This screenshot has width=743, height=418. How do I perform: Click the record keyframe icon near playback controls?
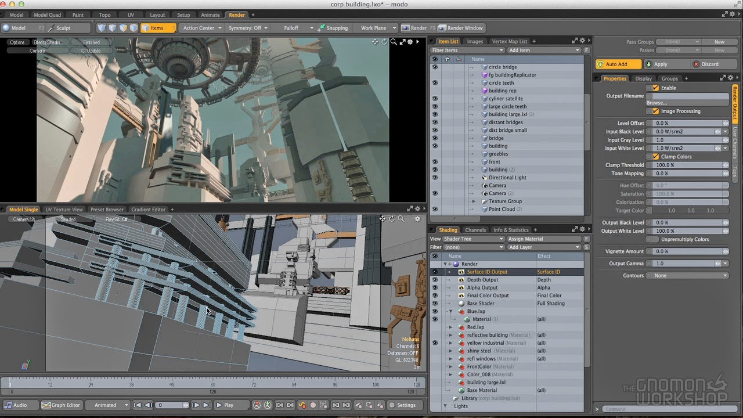tap(313, 405)
